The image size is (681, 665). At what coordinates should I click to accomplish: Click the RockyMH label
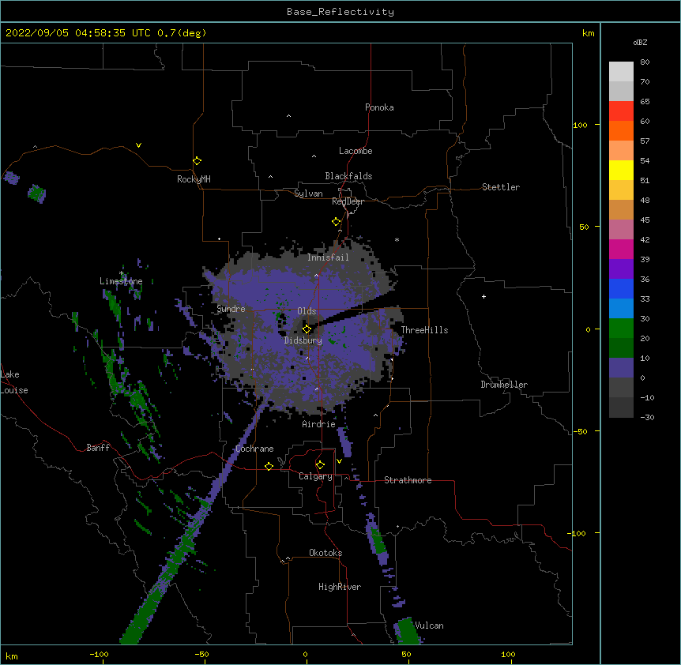194,179
